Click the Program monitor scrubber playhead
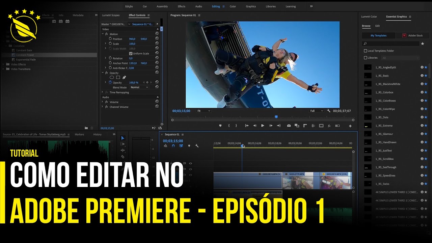Screen dimensions: 432x243 pos(276,117)
